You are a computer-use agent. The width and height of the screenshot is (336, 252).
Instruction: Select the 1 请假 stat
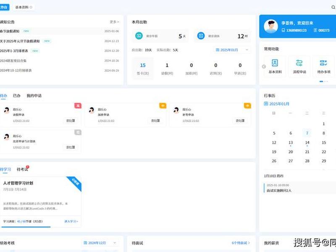point(167,68)
